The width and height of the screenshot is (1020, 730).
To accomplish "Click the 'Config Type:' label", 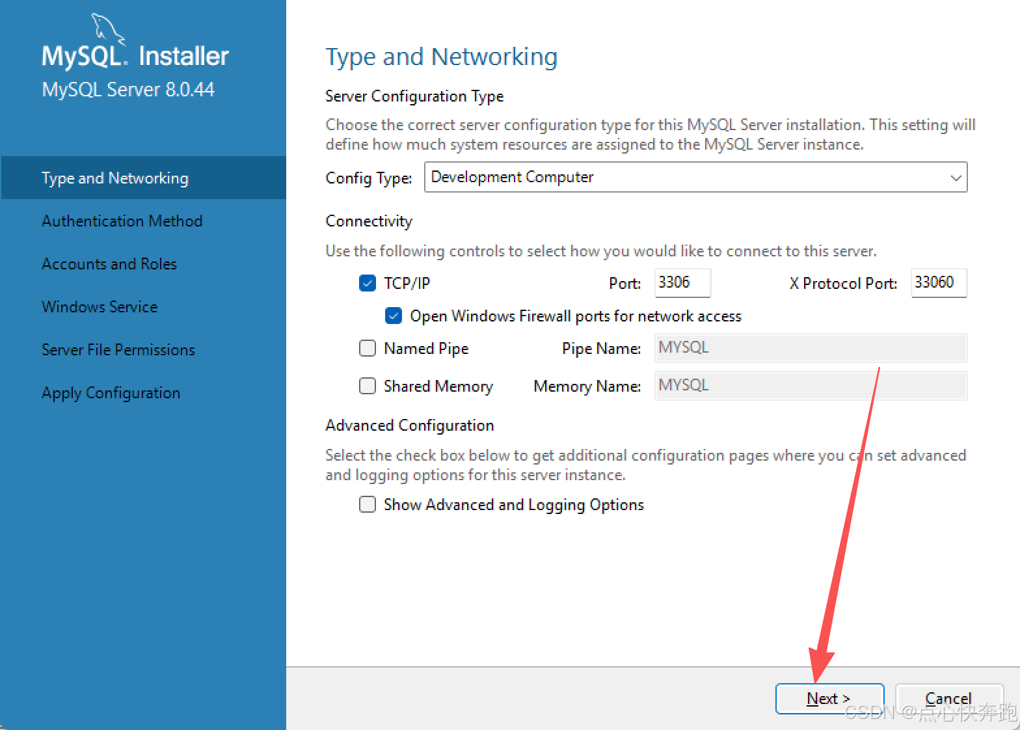I will (x=369, y=178).
